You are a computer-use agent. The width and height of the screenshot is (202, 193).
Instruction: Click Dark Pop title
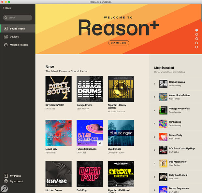[81, 190]
